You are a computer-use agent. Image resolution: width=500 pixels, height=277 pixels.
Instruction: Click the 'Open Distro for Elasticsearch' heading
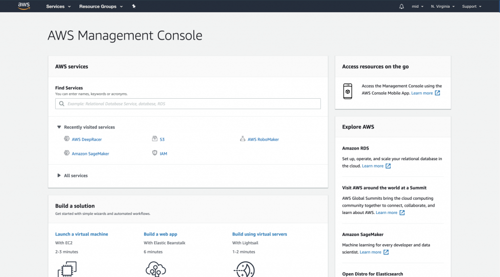pyautogui.click(x=373, y=274)
